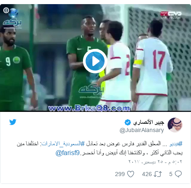Open the #فيديو hashtag
The image size is (191, 188).
pos(176,144)
